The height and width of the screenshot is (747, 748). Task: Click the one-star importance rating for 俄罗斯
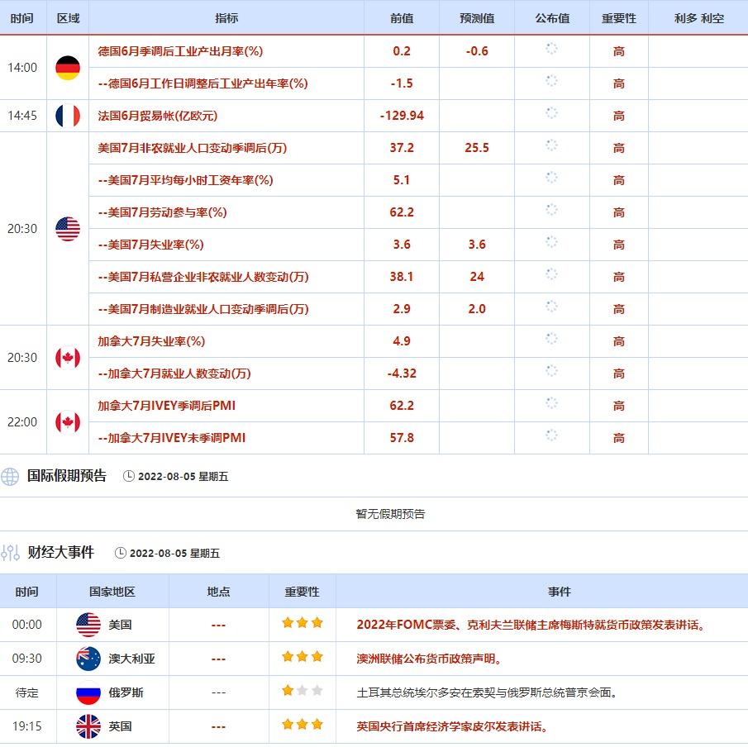point(288,692)
